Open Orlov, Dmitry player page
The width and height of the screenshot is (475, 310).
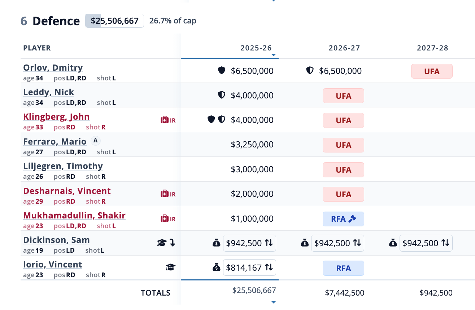tap(53, 67)
